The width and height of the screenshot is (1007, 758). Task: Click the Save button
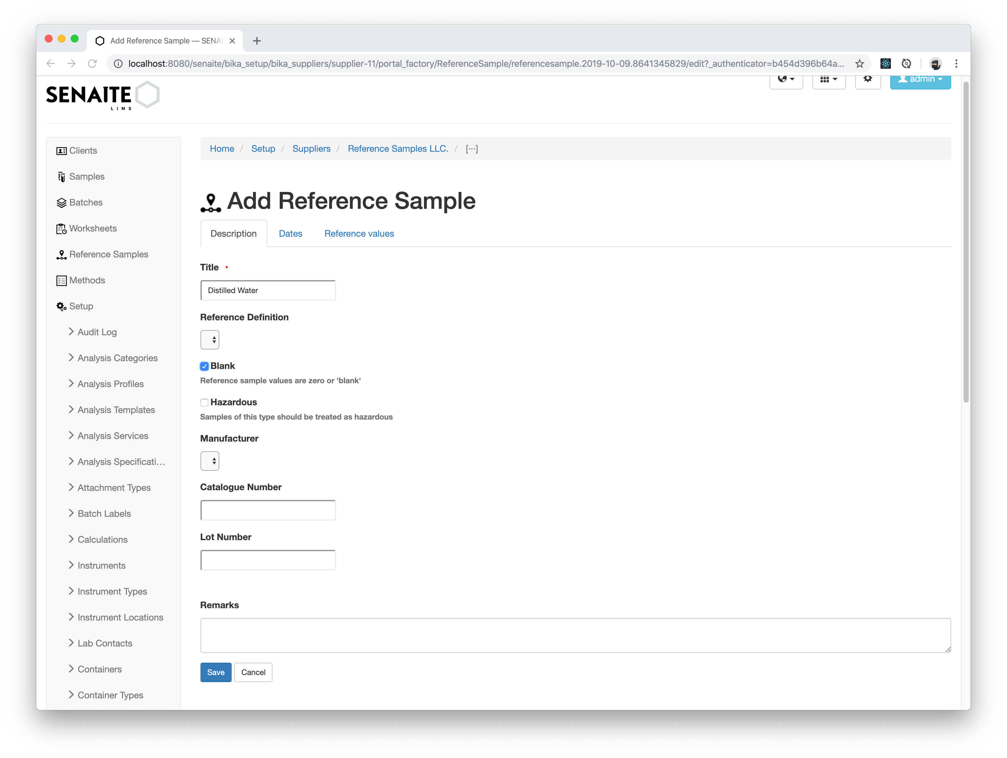[216, 672]
